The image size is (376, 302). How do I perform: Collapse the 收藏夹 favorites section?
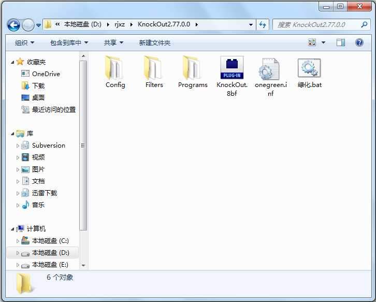coord(13,62)
